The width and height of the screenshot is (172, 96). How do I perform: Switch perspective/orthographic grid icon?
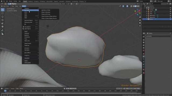(x=140, y=26)
